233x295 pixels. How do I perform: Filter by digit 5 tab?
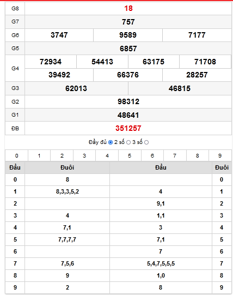pos(130,155)
